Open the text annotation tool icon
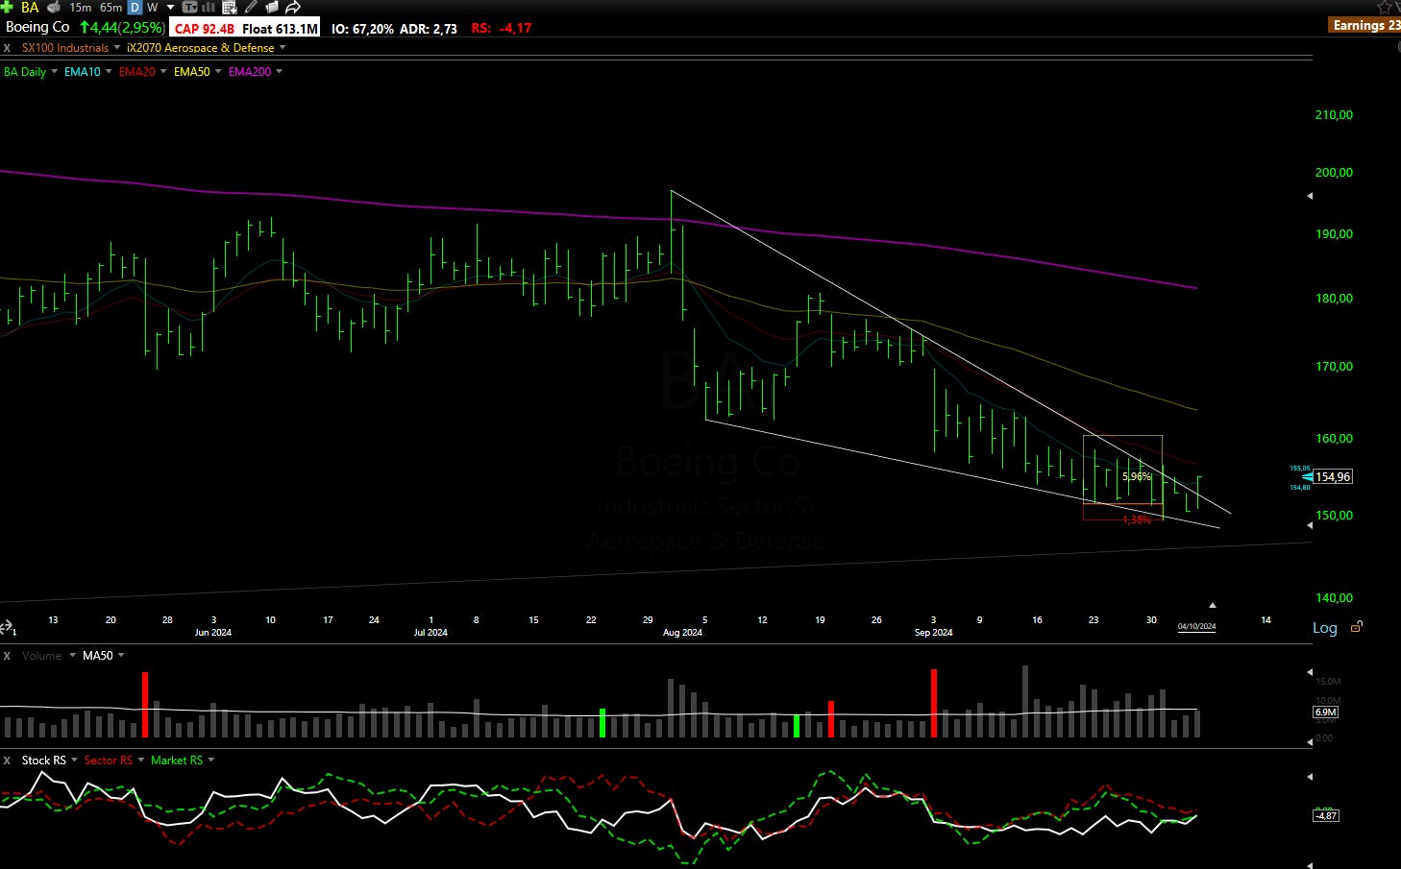The image size is (1401, 869). tap(189, 7)
